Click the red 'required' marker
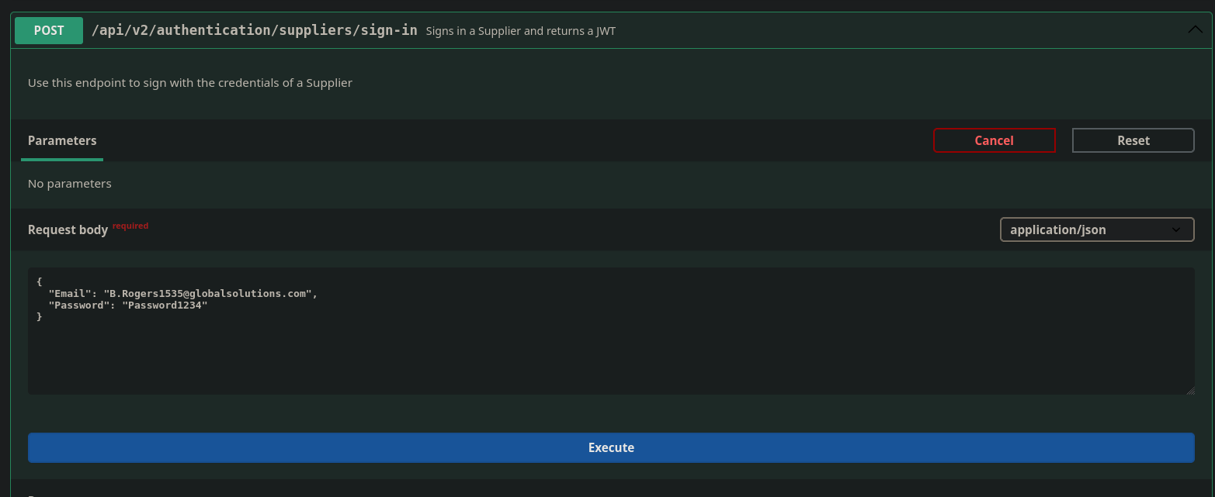1215x497 pixels. [x=130, y=226]
